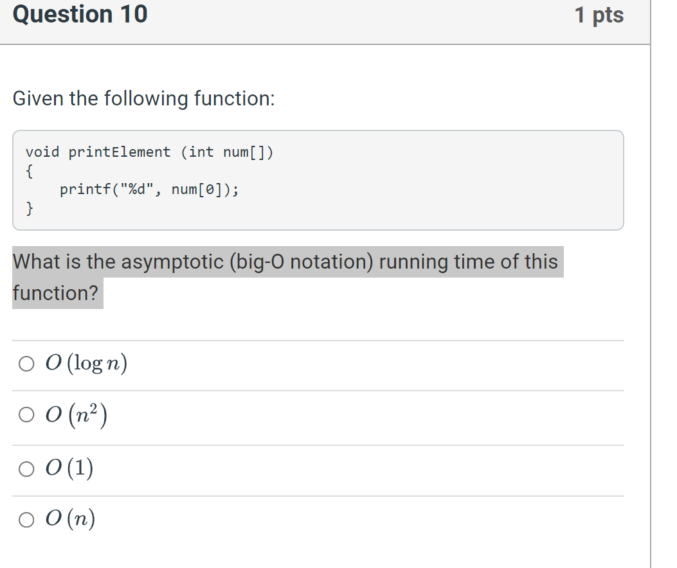Click the O(n) answer label text
677x568 pixels.
pos(70,519)
